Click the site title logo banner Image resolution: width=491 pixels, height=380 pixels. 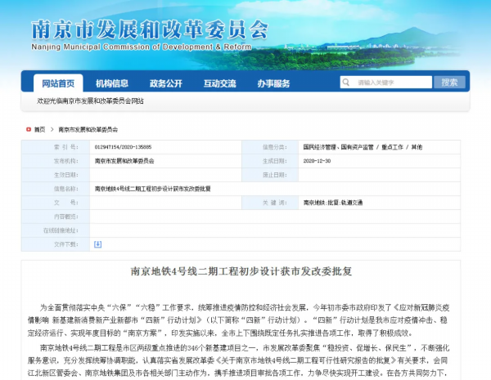pos(150,34)
